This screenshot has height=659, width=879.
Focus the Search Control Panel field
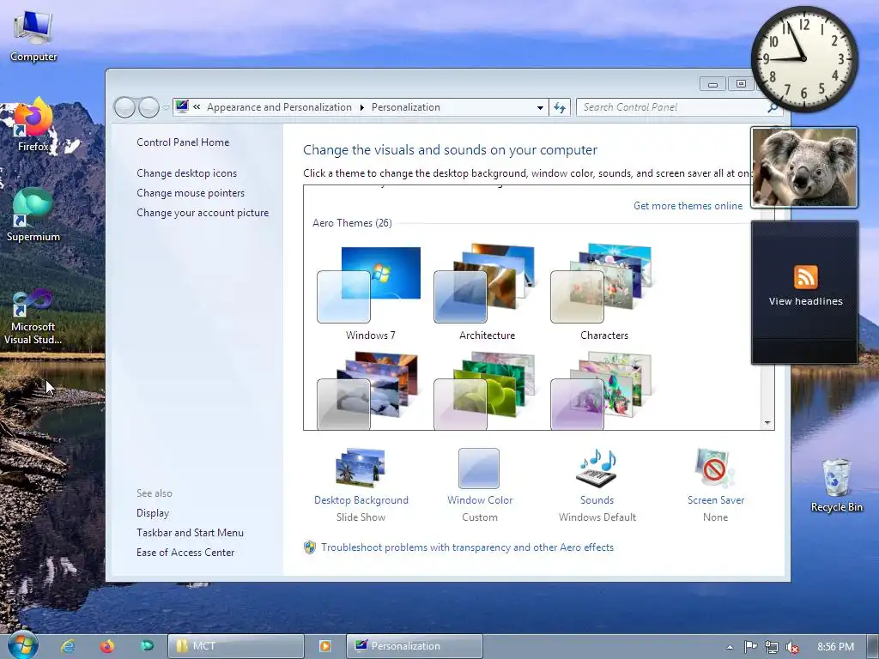coord(672,107)
